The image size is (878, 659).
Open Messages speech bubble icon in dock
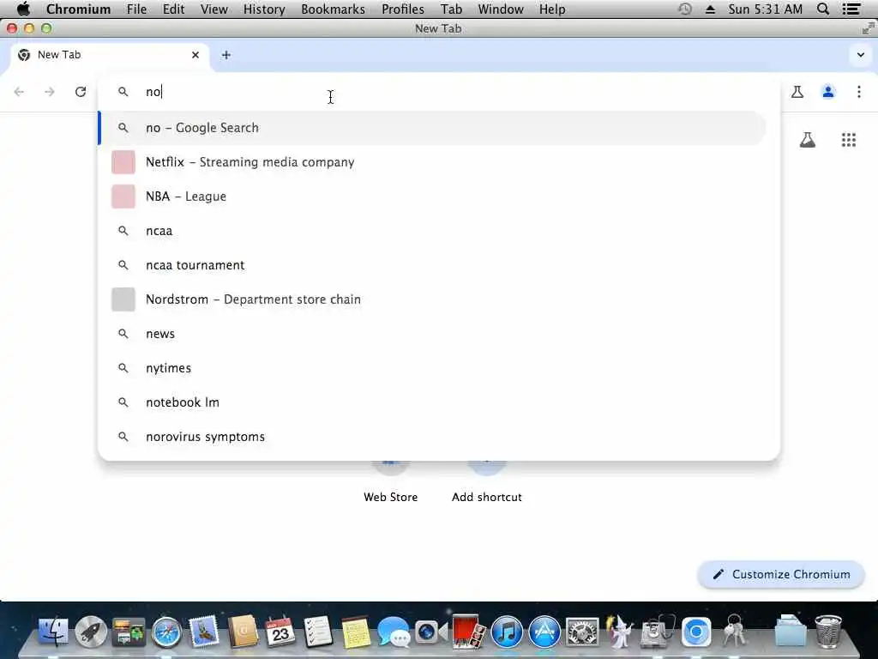(x=394, y=632)
